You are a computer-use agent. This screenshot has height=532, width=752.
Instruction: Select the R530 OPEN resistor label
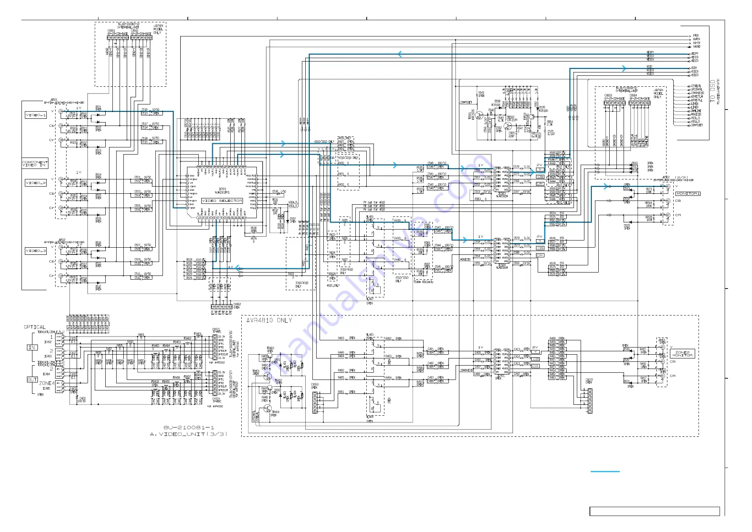point(254,230)
